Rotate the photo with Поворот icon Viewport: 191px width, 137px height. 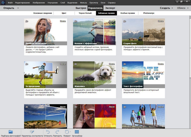pos(67,132)
